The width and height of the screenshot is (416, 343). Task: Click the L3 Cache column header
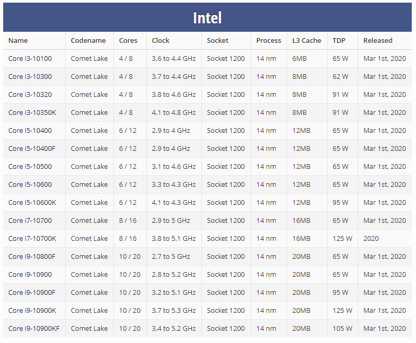pos(307,41)
